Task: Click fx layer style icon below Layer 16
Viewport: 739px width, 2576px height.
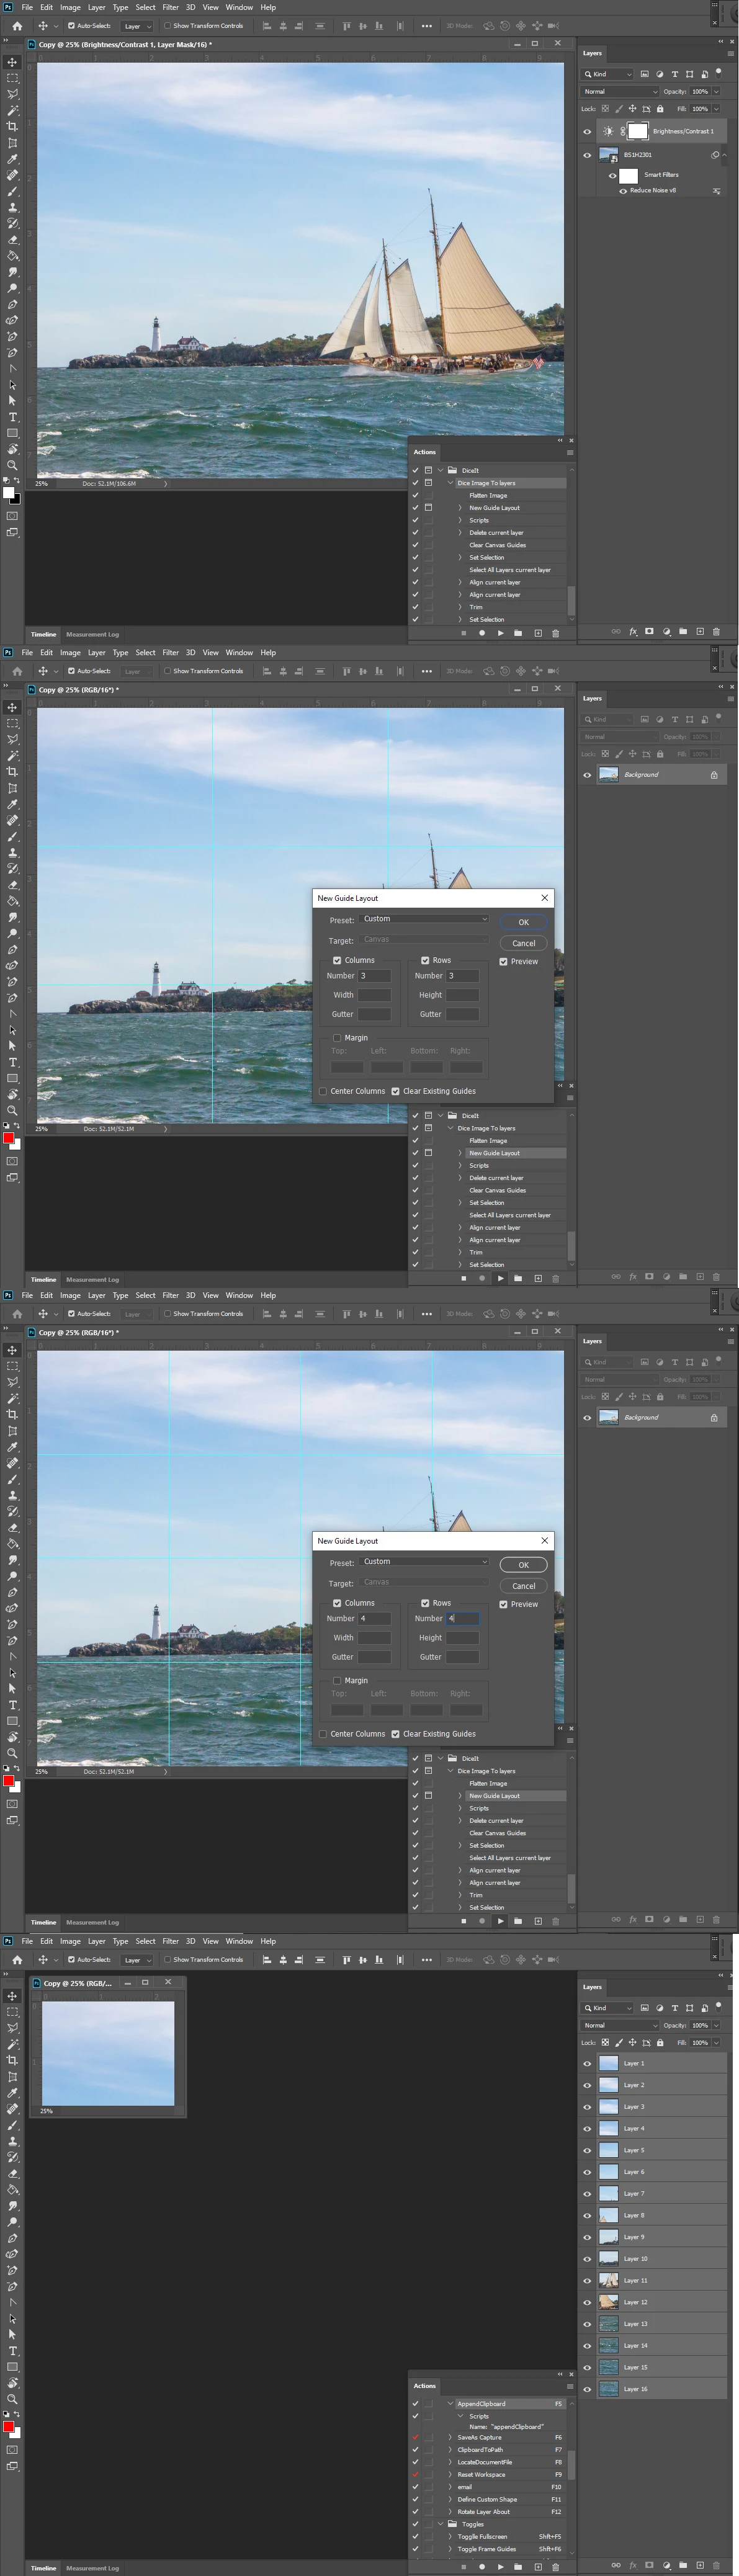Action: coord(633,2565)
